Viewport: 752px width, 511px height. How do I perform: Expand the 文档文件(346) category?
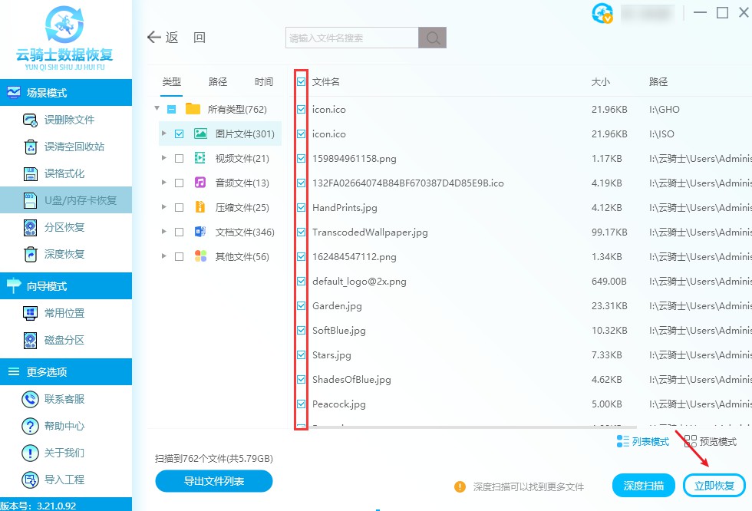click(163, 232)
